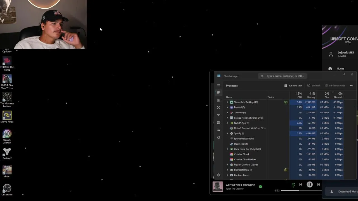
Task: Click jujuodb_583 username in Ubisoft Connect
Action: [346, 52]
